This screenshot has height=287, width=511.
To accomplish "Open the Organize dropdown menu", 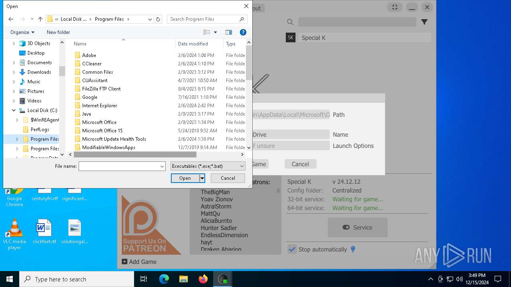I will 22,32.
